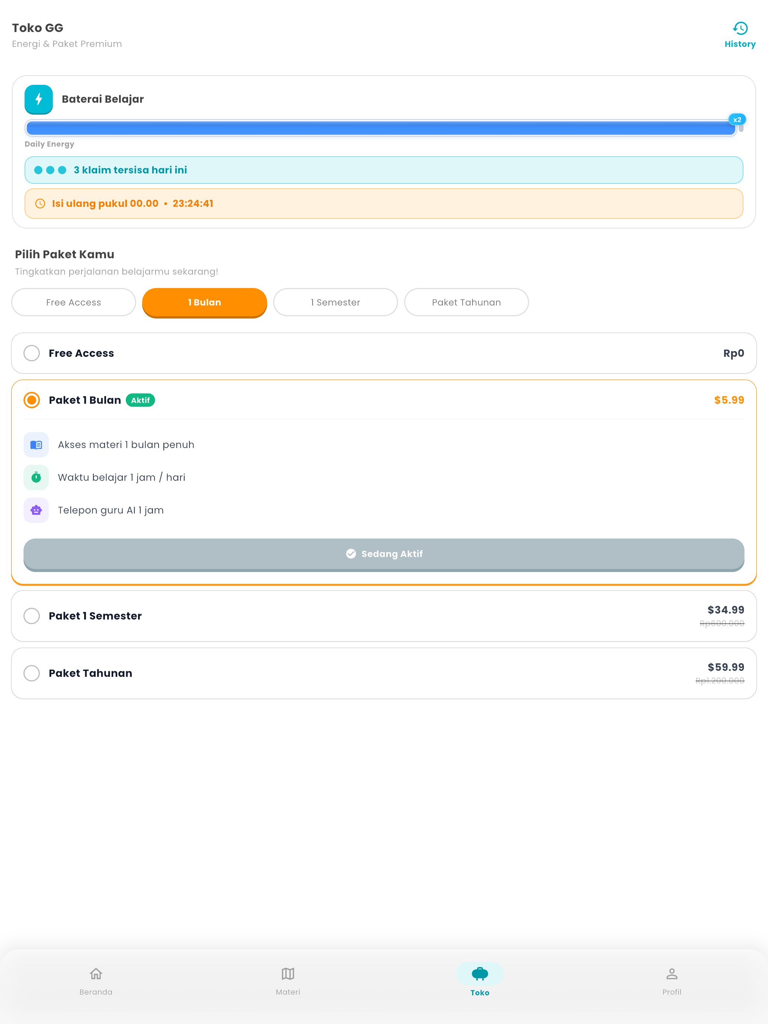Click the Sedang Aktif button

point(384,554)
